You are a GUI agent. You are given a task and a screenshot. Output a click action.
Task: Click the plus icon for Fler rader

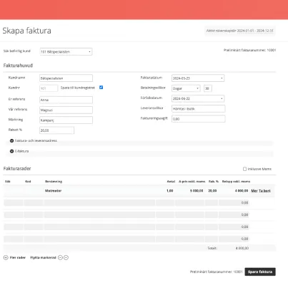(x=6, y=257)
